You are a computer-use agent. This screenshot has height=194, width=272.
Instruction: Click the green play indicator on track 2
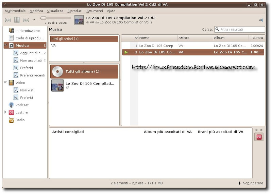point(126,52)
